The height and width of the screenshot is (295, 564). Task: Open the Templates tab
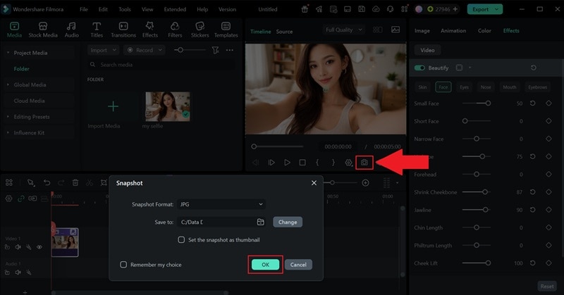[x=226, y=30]
